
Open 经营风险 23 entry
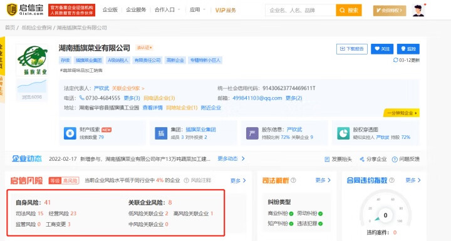pos(63,213)
